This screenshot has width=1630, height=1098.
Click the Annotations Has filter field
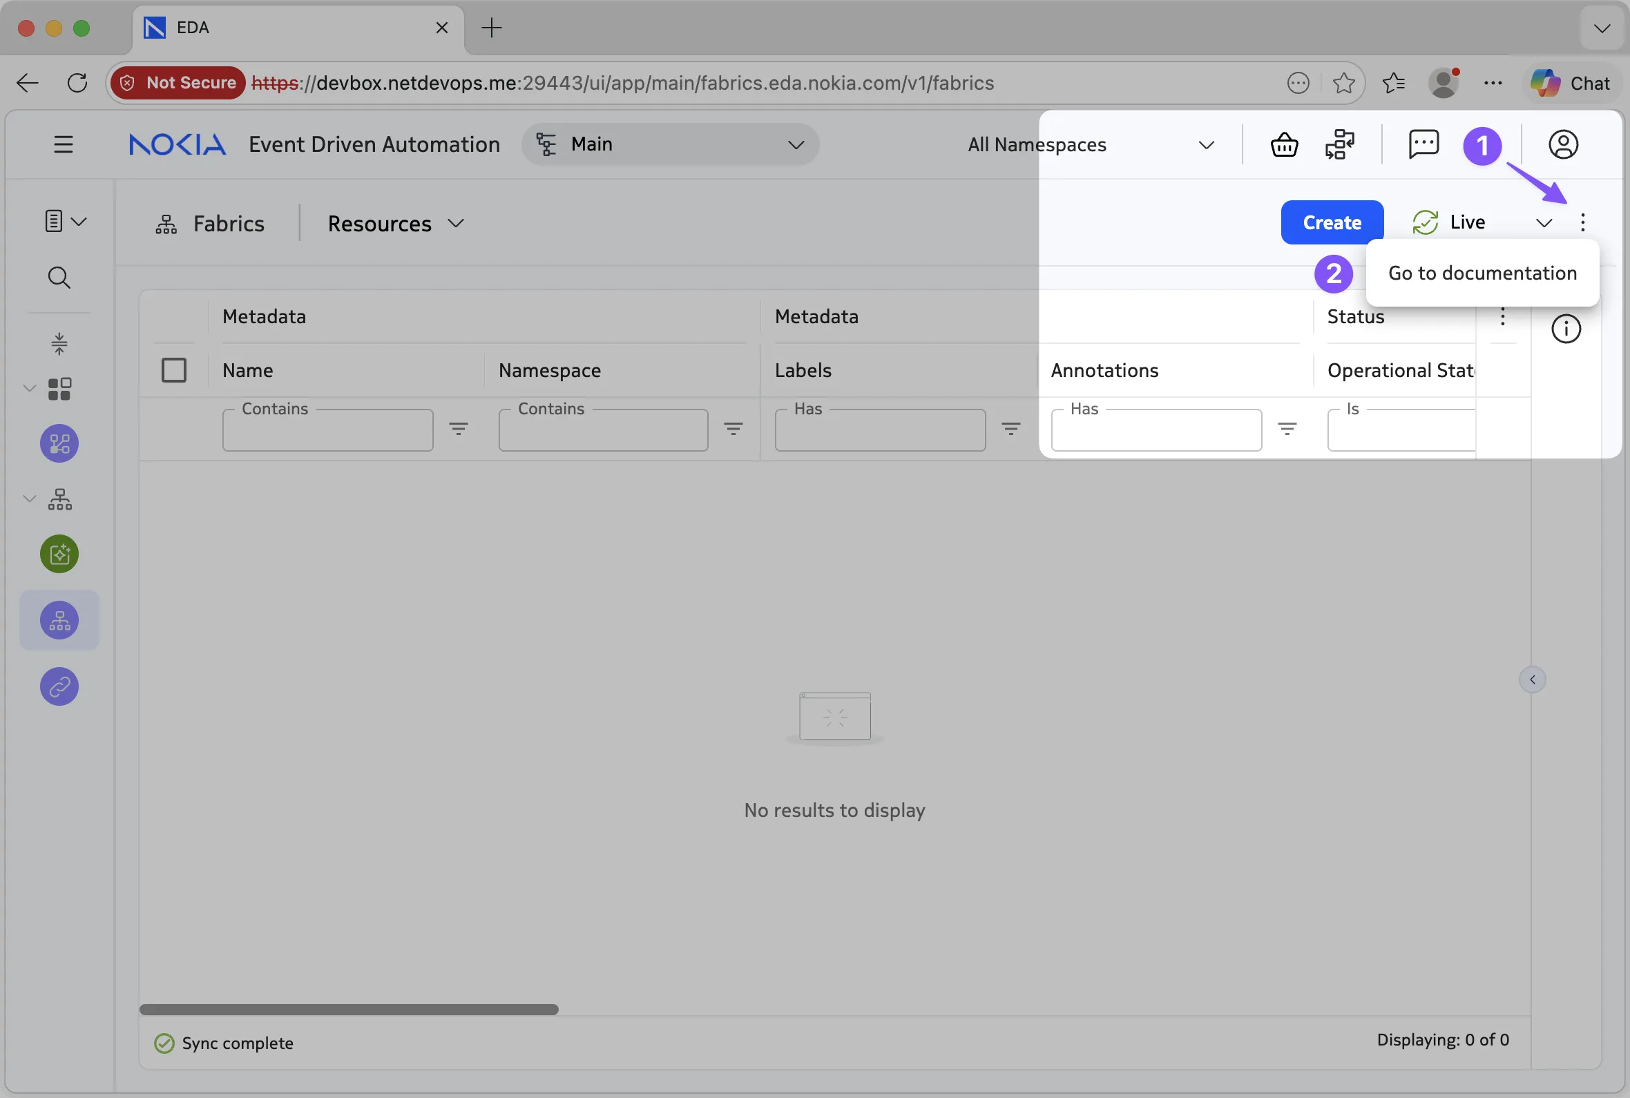pos(1156,430)
